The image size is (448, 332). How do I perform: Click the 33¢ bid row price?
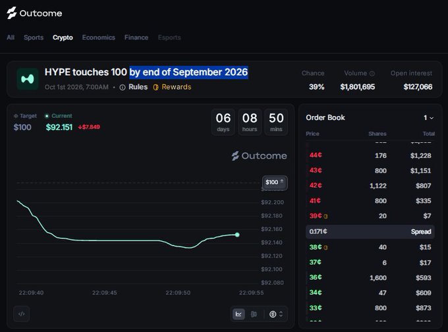316,308
